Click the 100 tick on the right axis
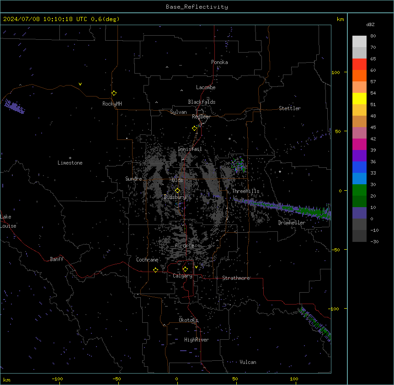This screenshot has height=385, width=394. pos(335,72)
